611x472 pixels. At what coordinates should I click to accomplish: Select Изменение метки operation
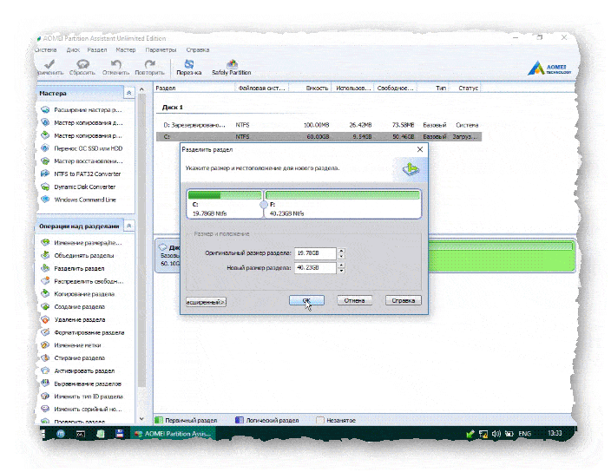pos(71,345)
